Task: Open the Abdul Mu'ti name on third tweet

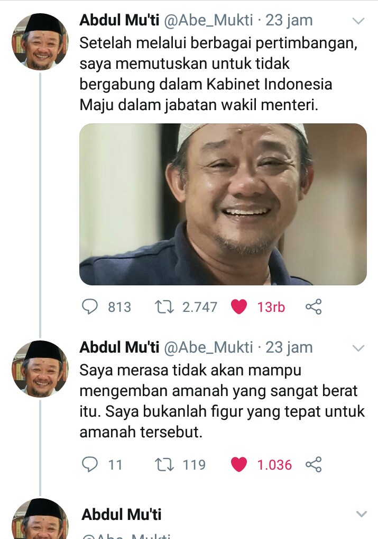Action: (122, 515)
